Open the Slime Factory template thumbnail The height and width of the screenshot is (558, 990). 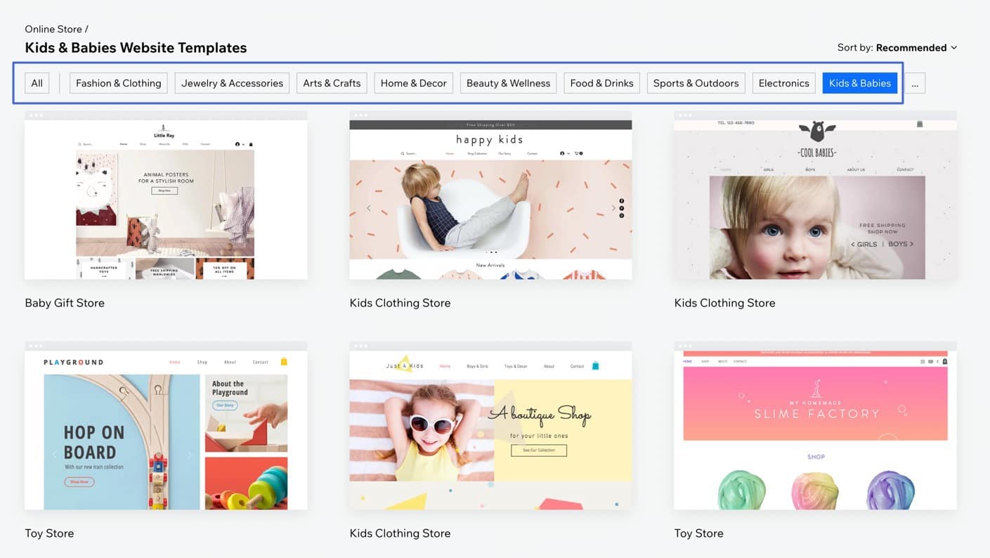click(815, 430)
